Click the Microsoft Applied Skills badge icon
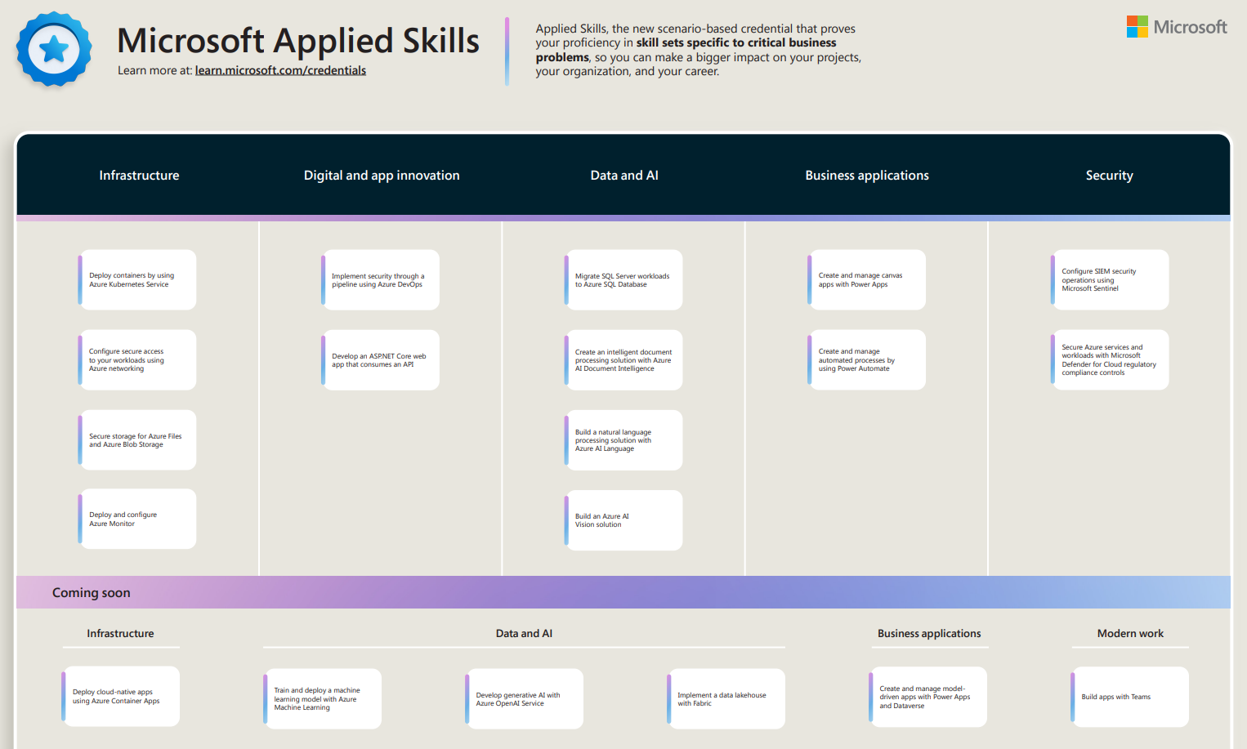This screenshot has height=749, width=1247. 53,50
